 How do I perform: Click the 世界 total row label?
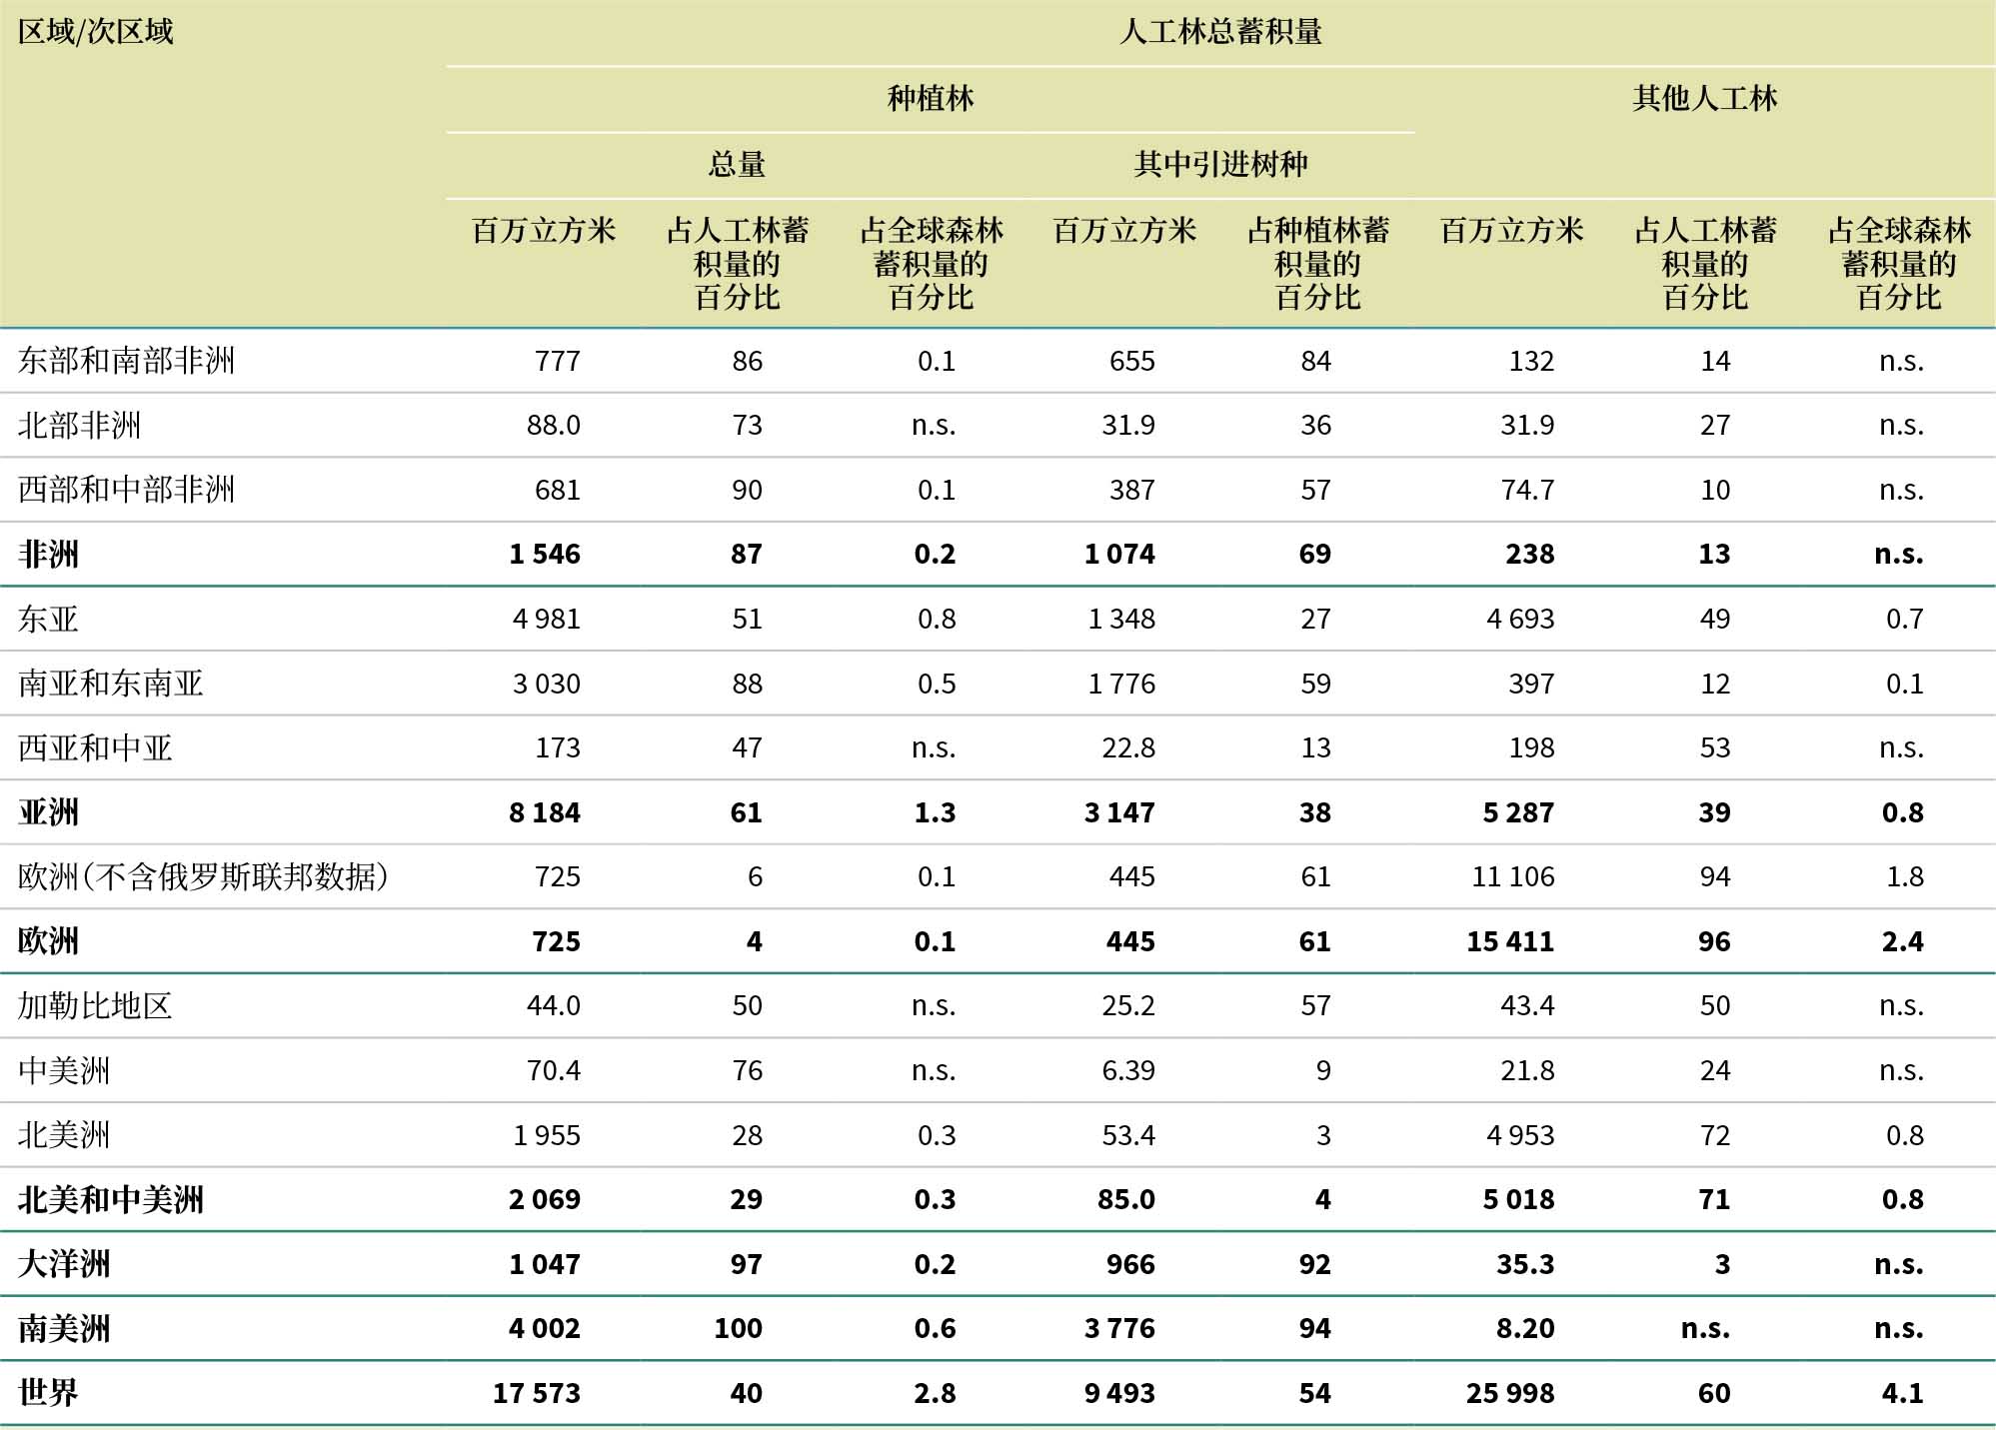48,1393
